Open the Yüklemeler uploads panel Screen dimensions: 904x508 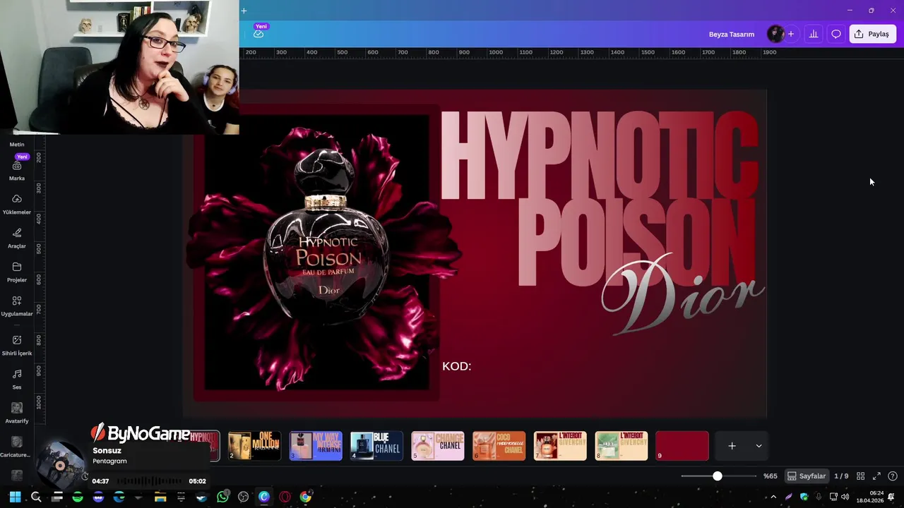[x=17, y=204]
